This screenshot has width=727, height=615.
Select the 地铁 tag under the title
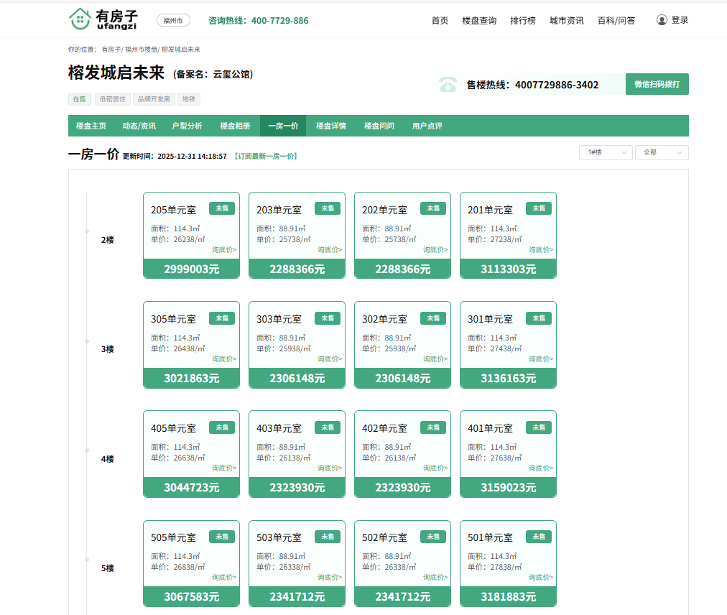point(188,99)
